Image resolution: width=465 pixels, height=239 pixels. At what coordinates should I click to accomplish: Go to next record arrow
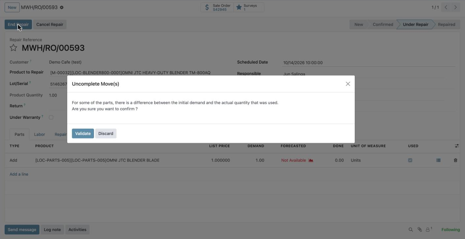tap(456, 7)
